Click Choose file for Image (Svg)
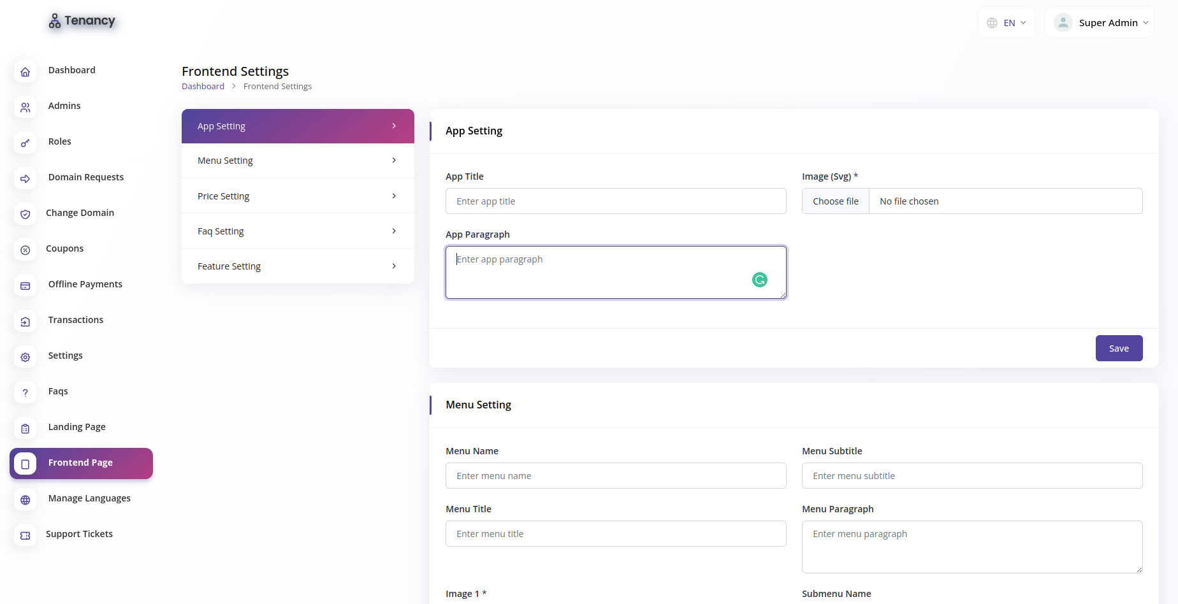The image size is (1178, 604). [x=836, y=201]
